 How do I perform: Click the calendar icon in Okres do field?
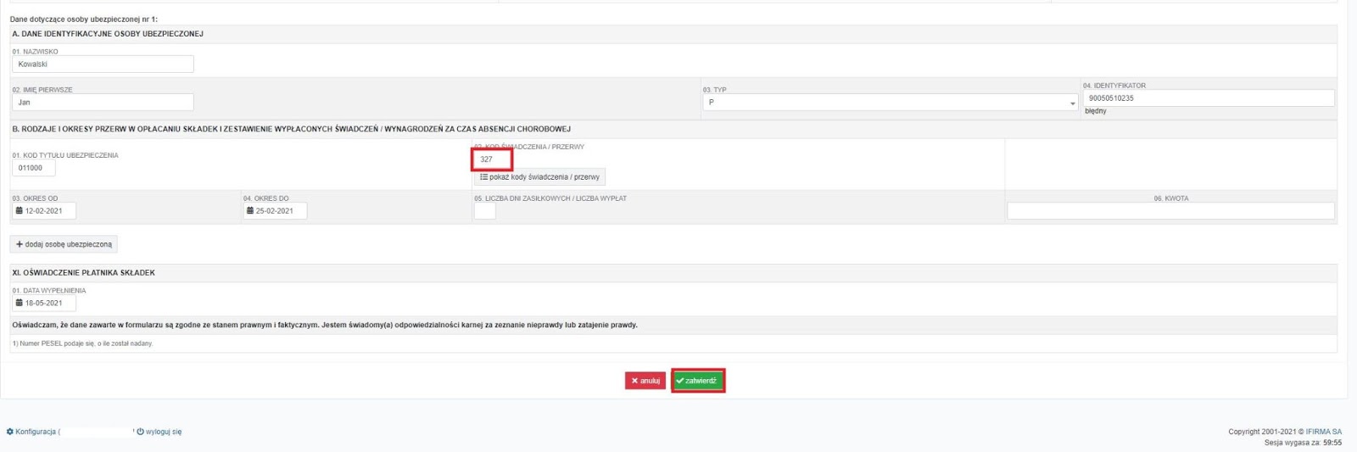[250, 211]
